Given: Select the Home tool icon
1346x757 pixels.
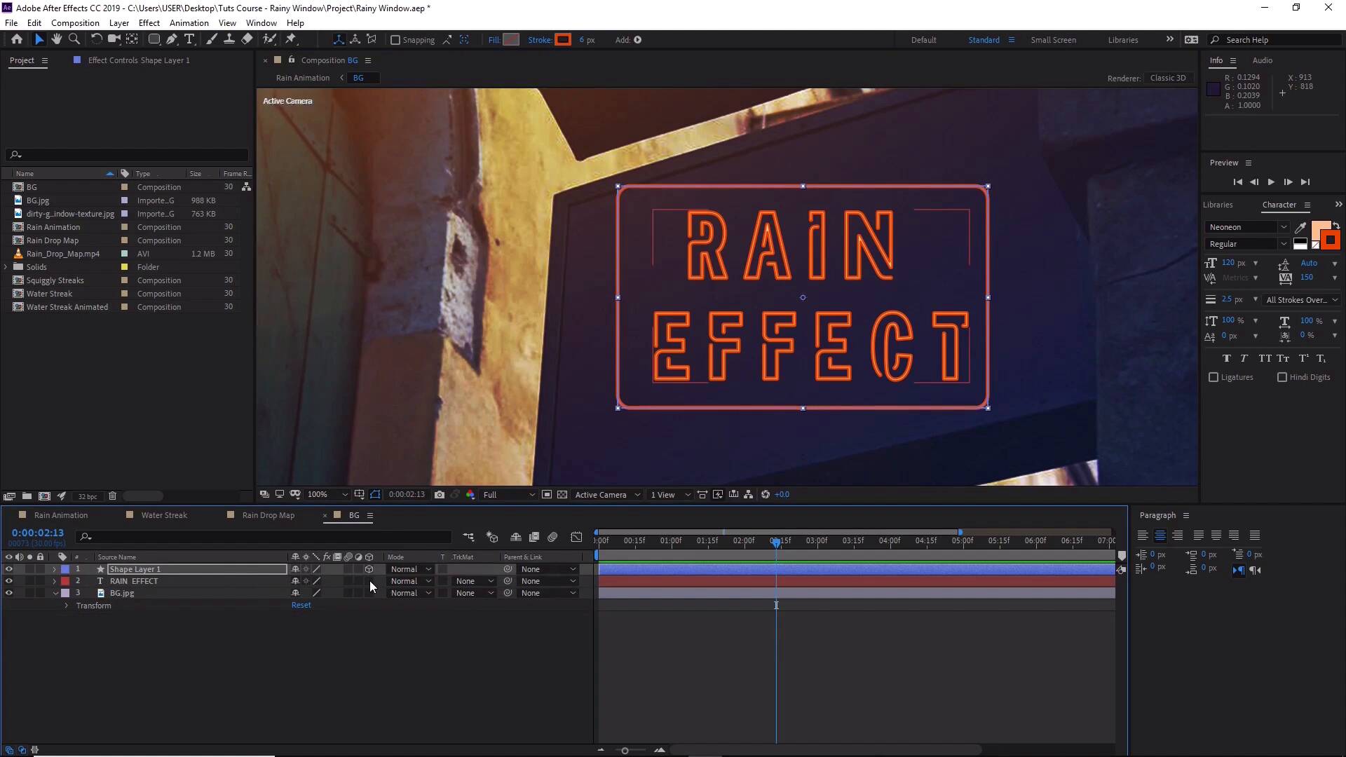Looking at the screenshot, I should [17, 39].
